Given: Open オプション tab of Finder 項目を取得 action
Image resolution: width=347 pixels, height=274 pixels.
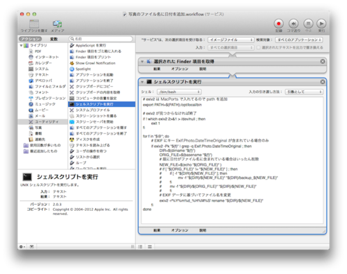Looking at the screenshot, I should (180, 69).
